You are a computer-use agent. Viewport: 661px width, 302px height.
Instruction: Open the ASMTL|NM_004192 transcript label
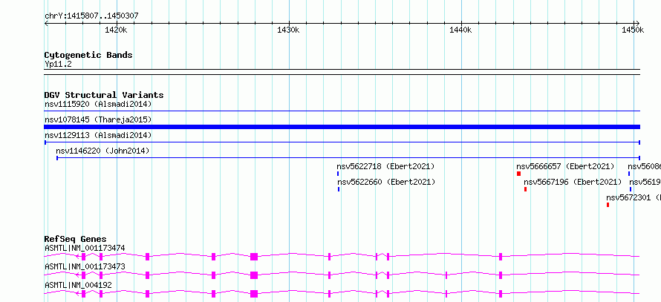pyautogui.click(x=79, y=286)
